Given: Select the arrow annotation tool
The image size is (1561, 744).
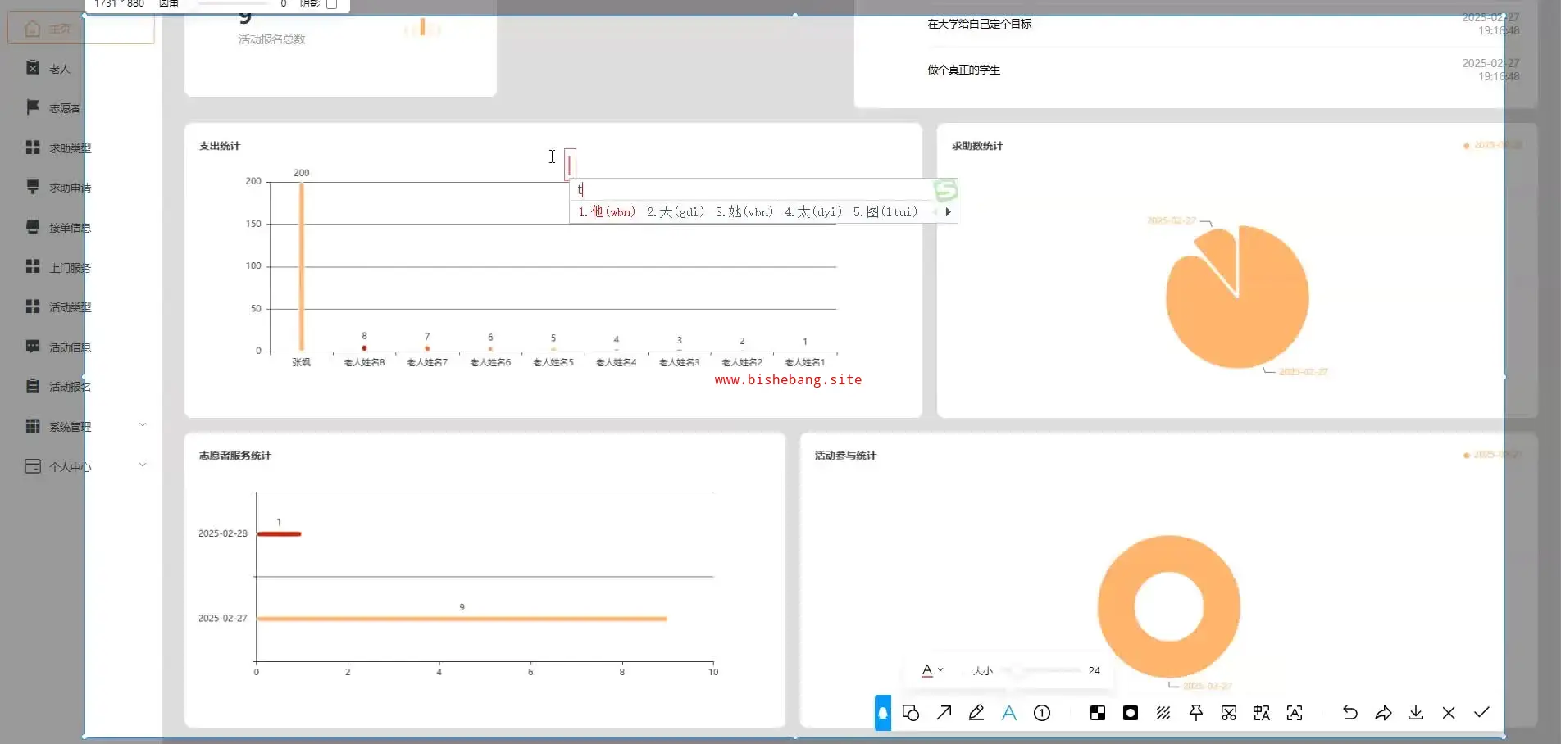Looking at the screenshot, I should 944,713.
